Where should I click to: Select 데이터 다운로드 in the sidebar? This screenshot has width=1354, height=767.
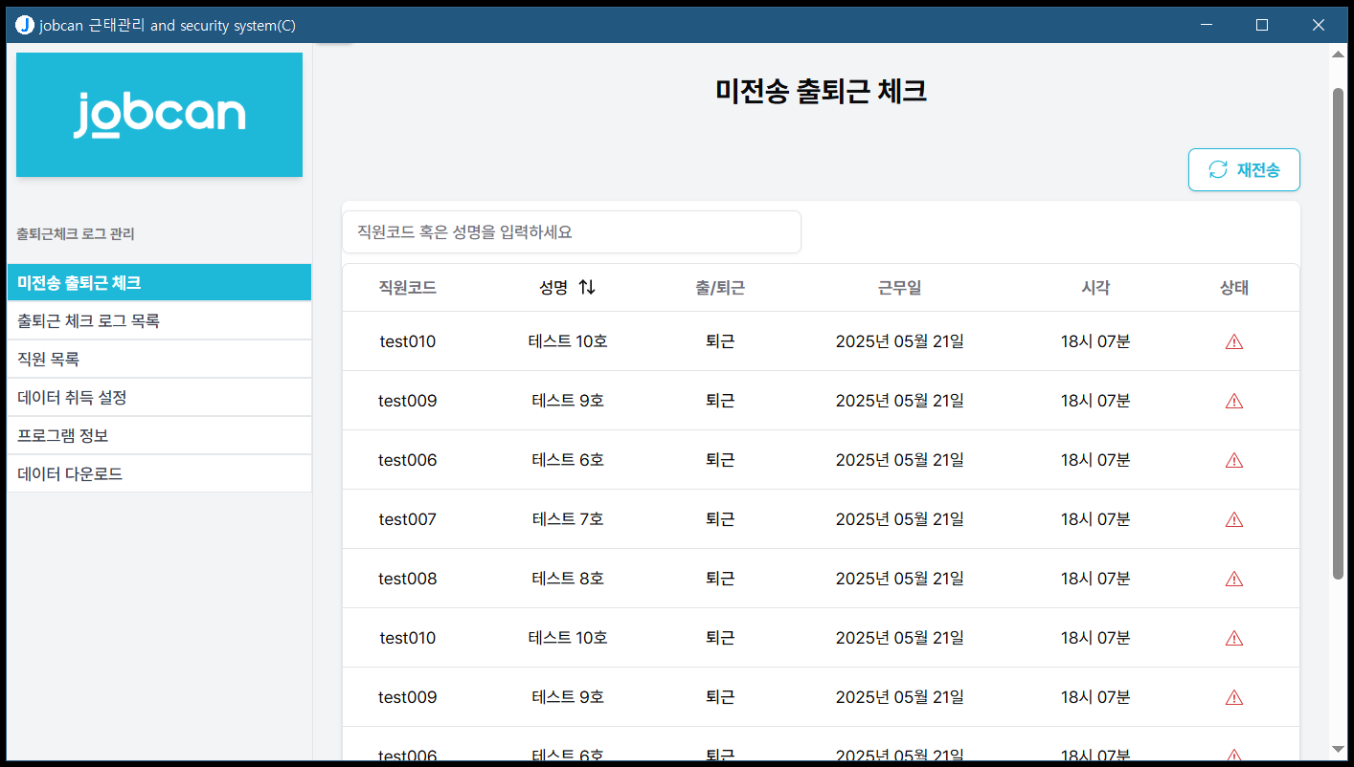159,474
